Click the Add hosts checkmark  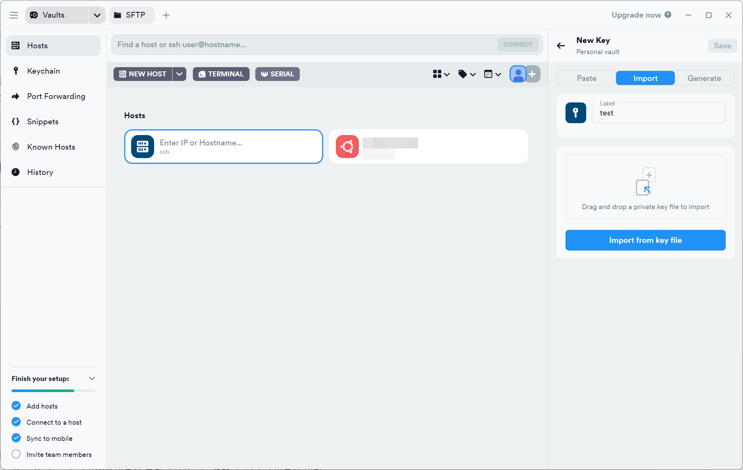point(16,406)
